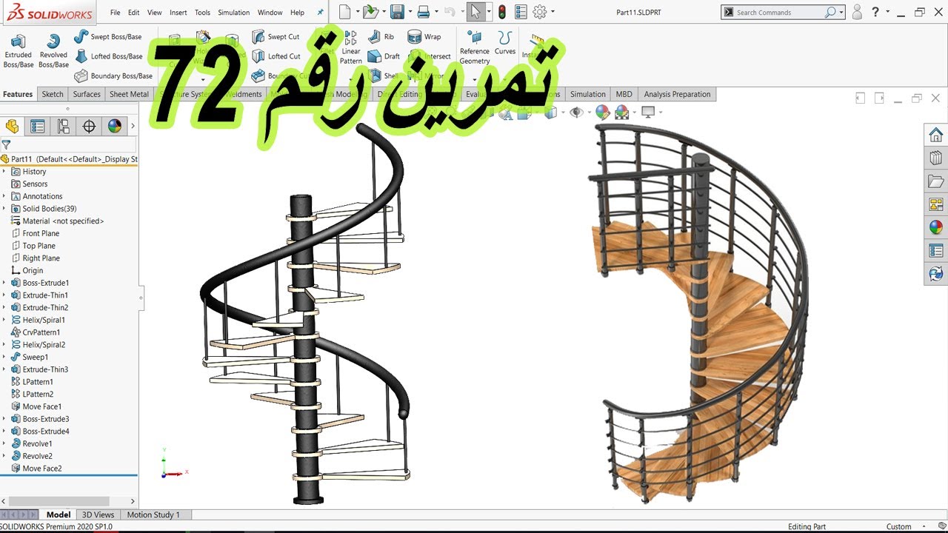The height and width of the screenshot is (533, 948).
Task: Open the Curves tool
Action: coord(505,43)
